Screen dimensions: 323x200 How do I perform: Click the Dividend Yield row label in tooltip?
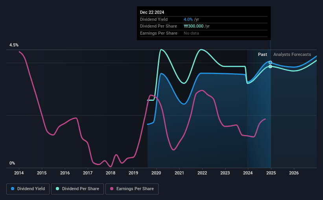pyautogui.click(x=154, y=19)
